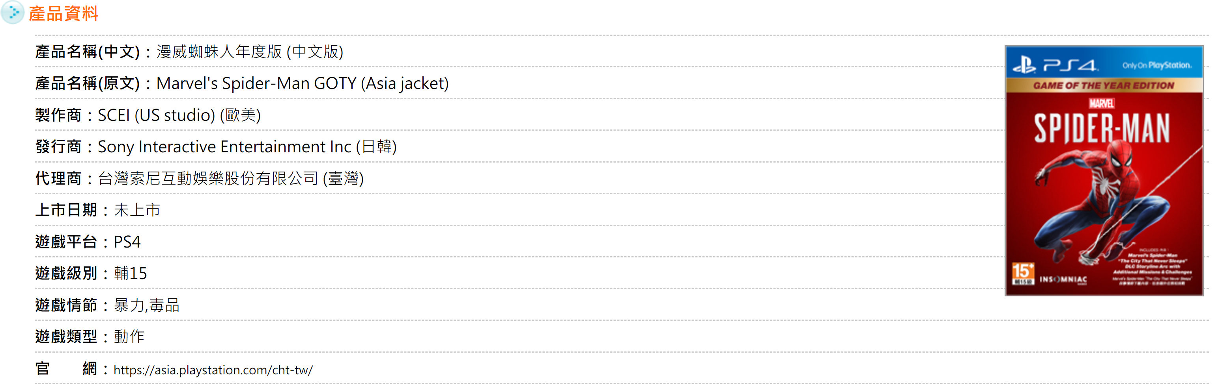Viewport: 1231px width, 392px height.
Task: Click the Only On PlayStation cover label
Action: click(x=1157, y=65)
